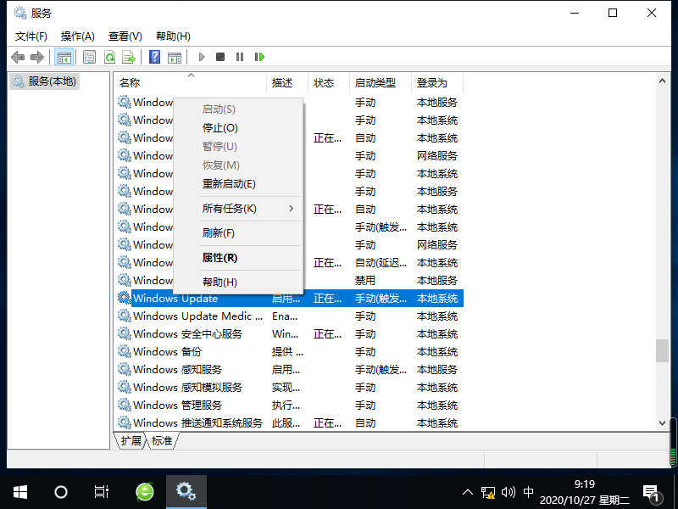Click the Restart Service toolbar icon

pos(259,57)
